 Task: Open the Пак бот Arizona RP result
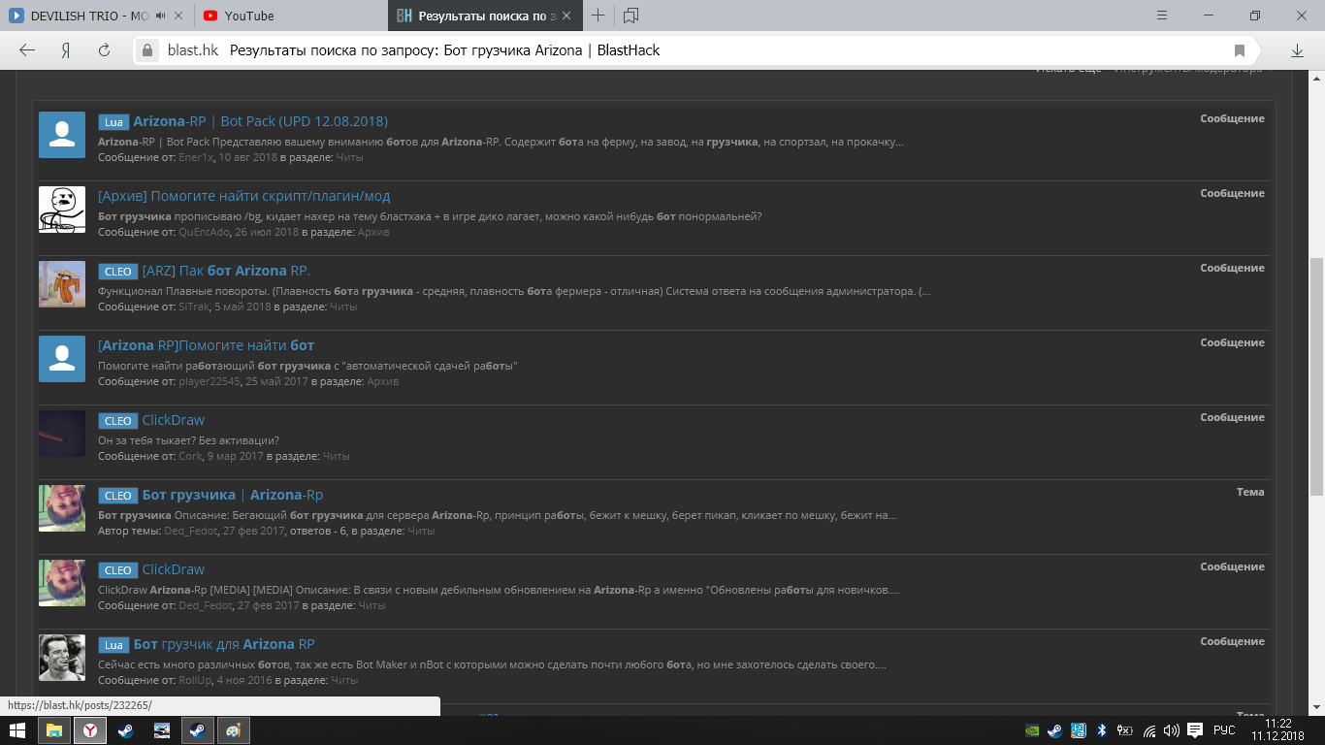[226, 271]
